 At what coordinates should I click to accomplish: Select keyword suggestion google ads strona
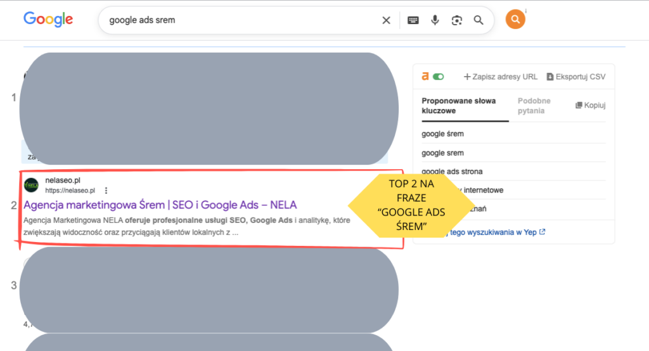pyautogui.click(x=452, y=171)
